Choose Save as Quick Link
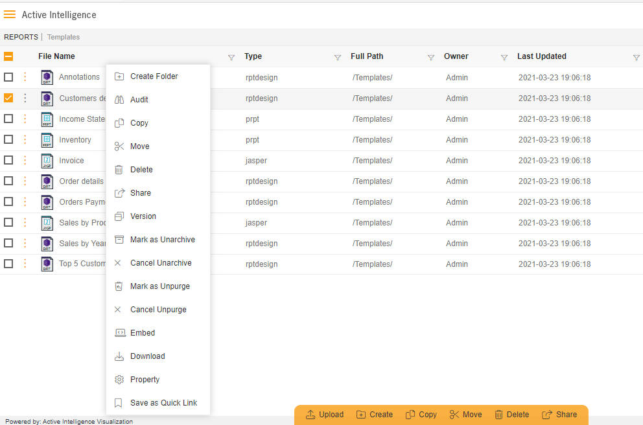The width and height of the screenshot is (643, 425). [158, 403]
